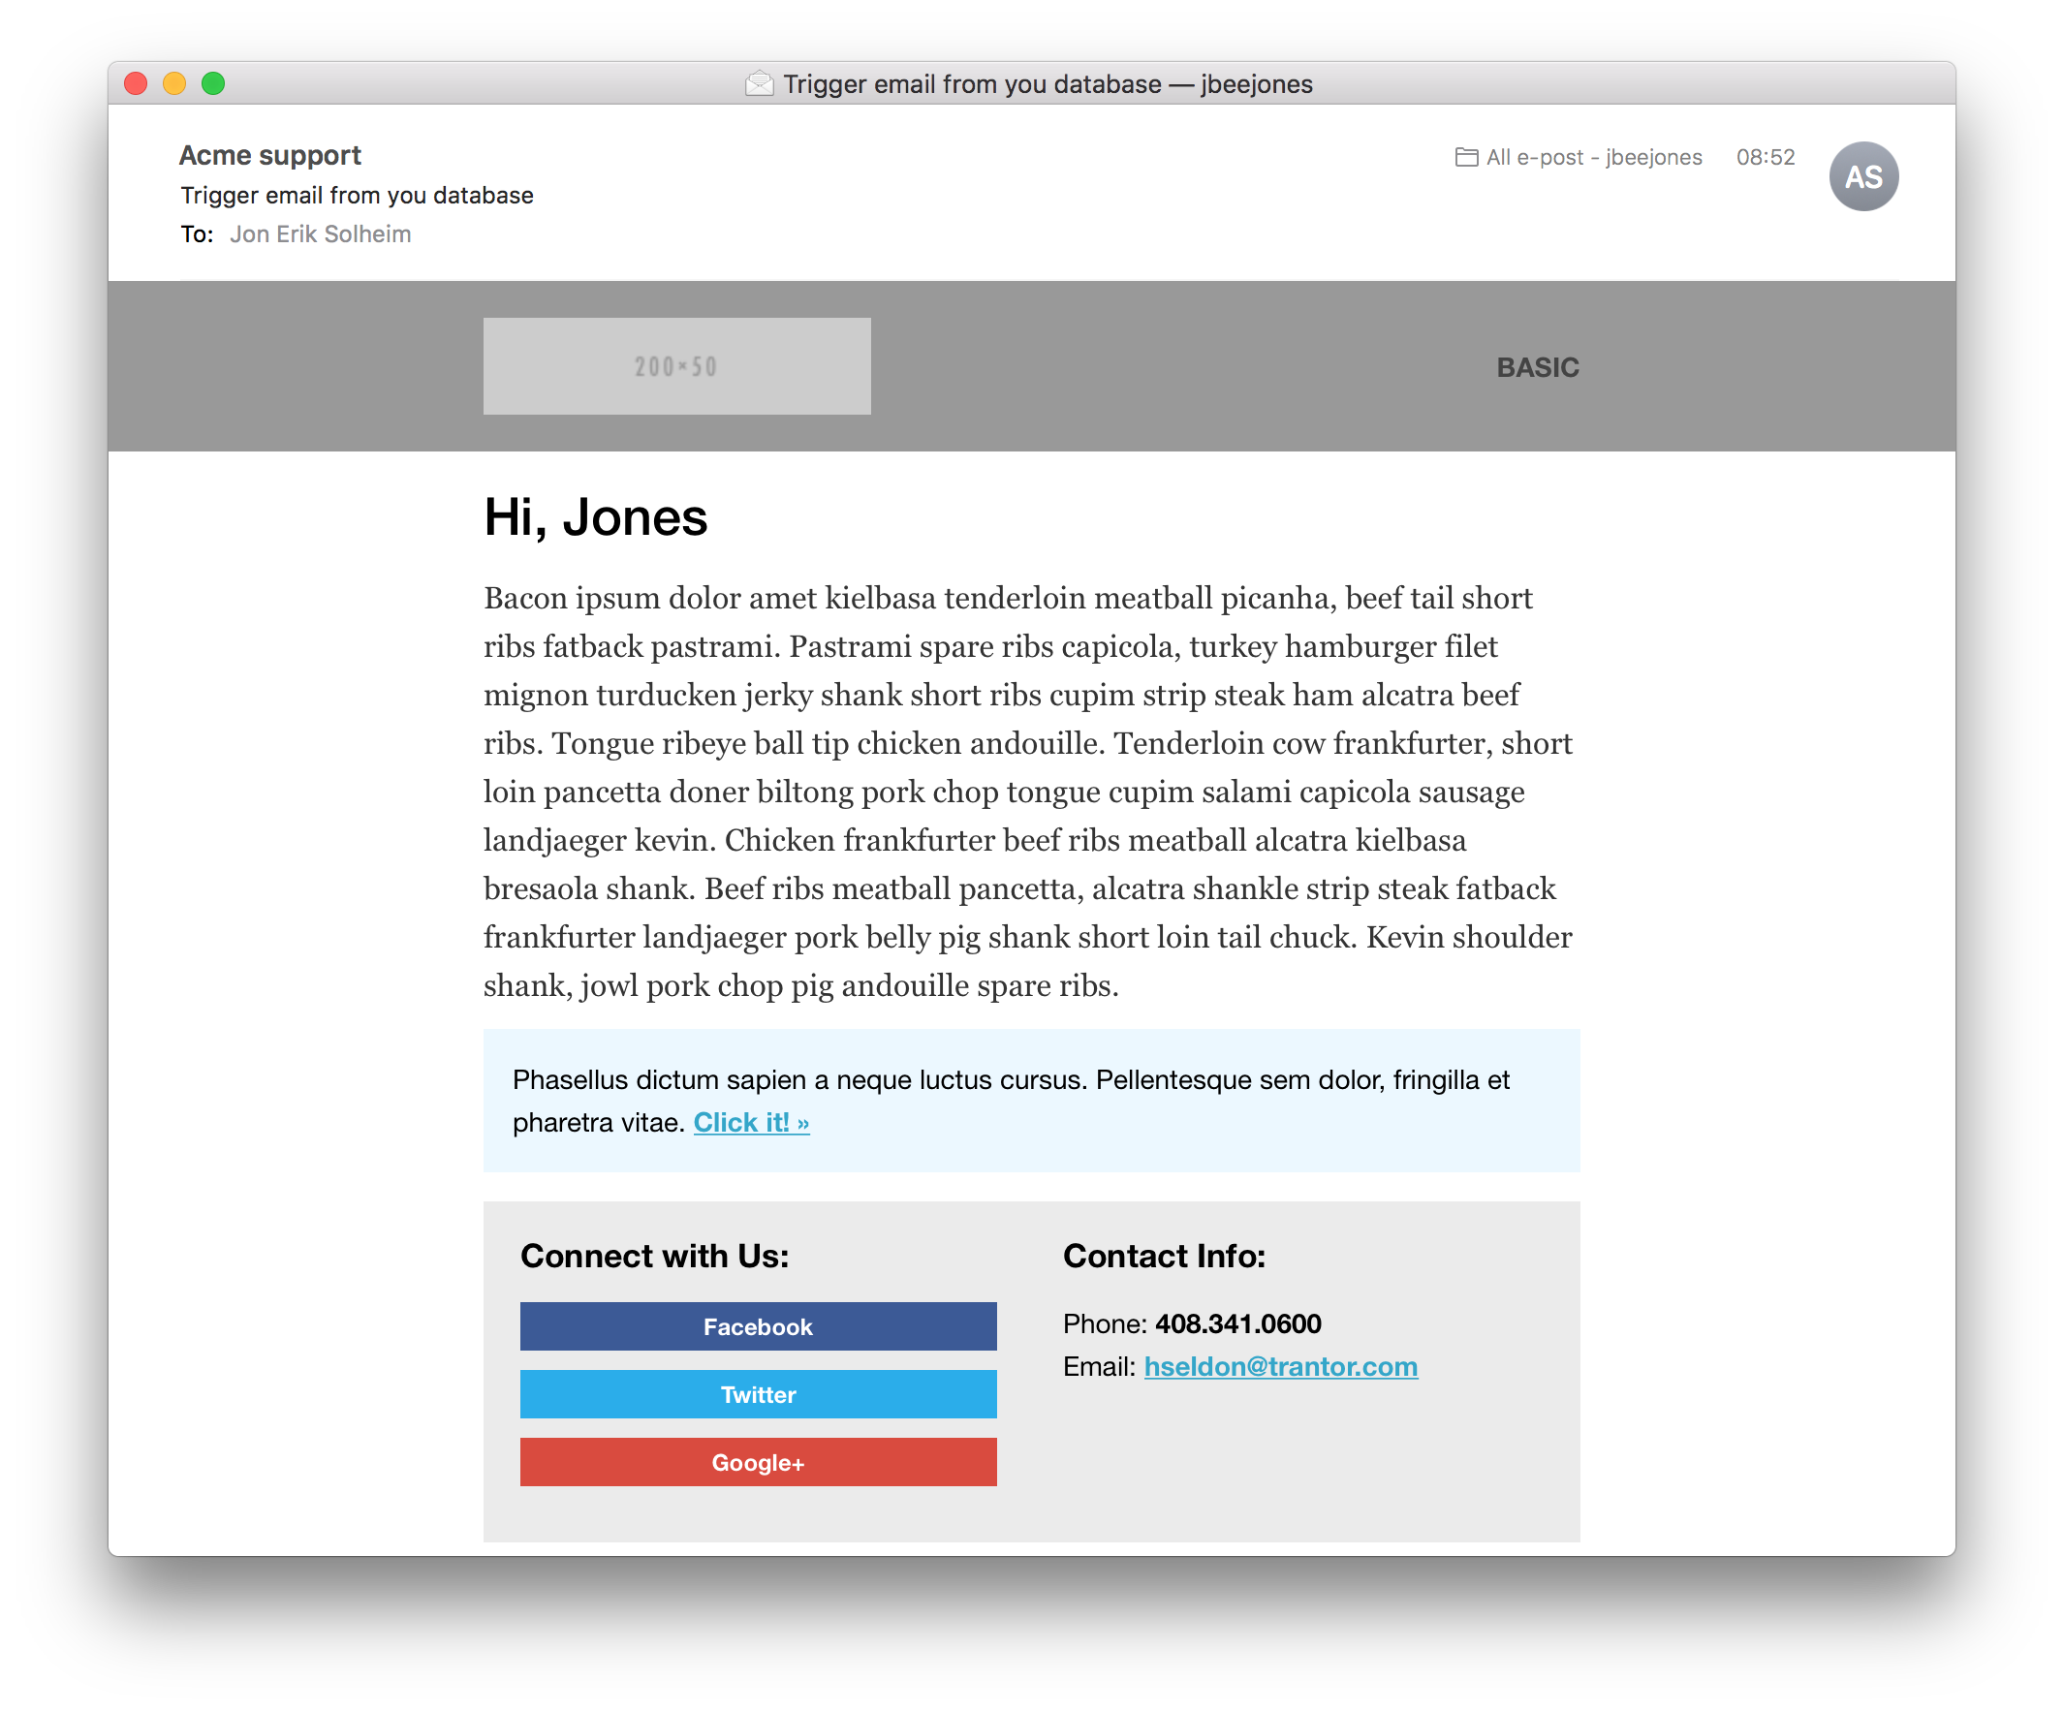Click the Twitter social media button
The image size is (2064, 1711).
pos(756,1394)
